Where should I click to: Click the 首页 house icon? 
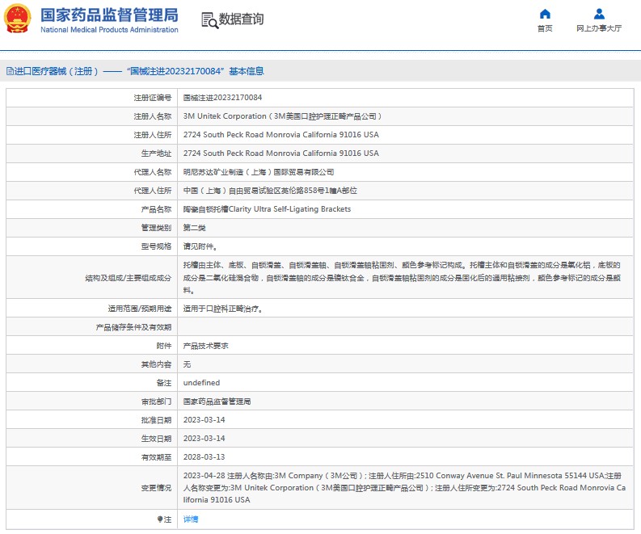click(x=545, y=14)
